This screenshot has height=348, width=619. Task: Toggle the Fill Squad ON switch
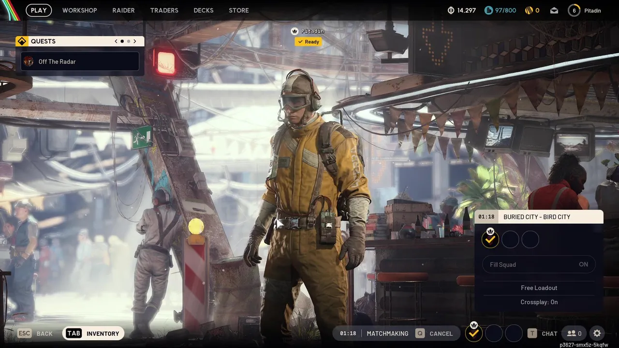pos(539,264)
